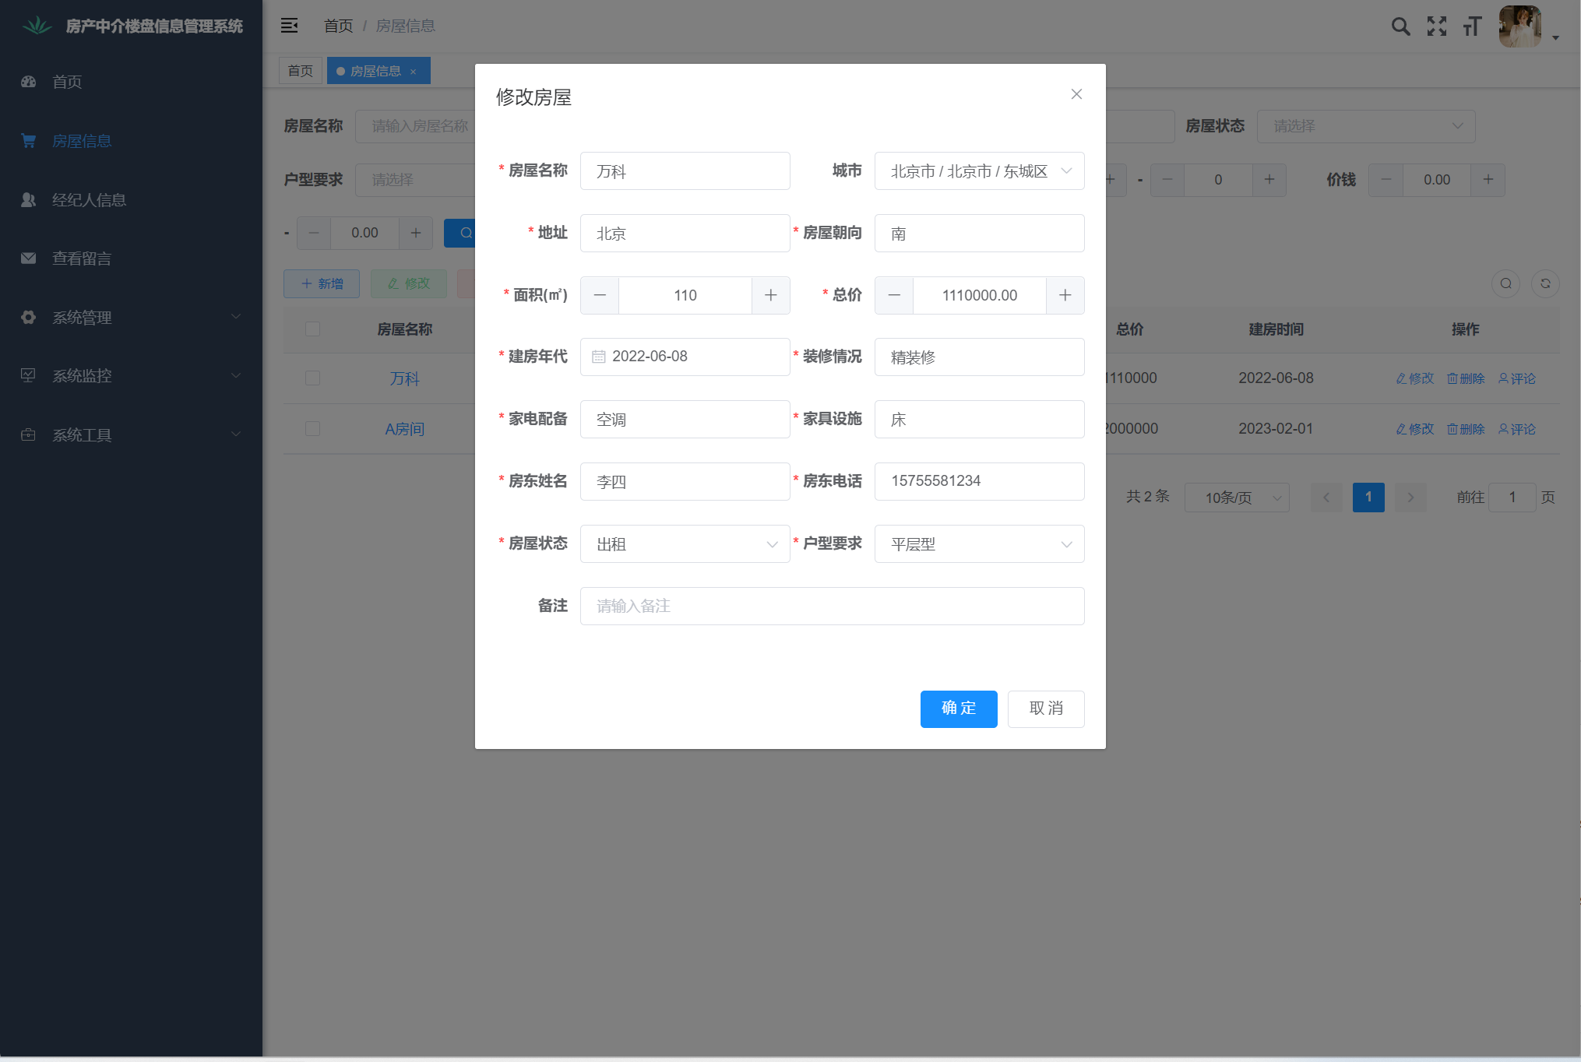
Task: Decrease 总价 value with minus button
Action: 894,295
